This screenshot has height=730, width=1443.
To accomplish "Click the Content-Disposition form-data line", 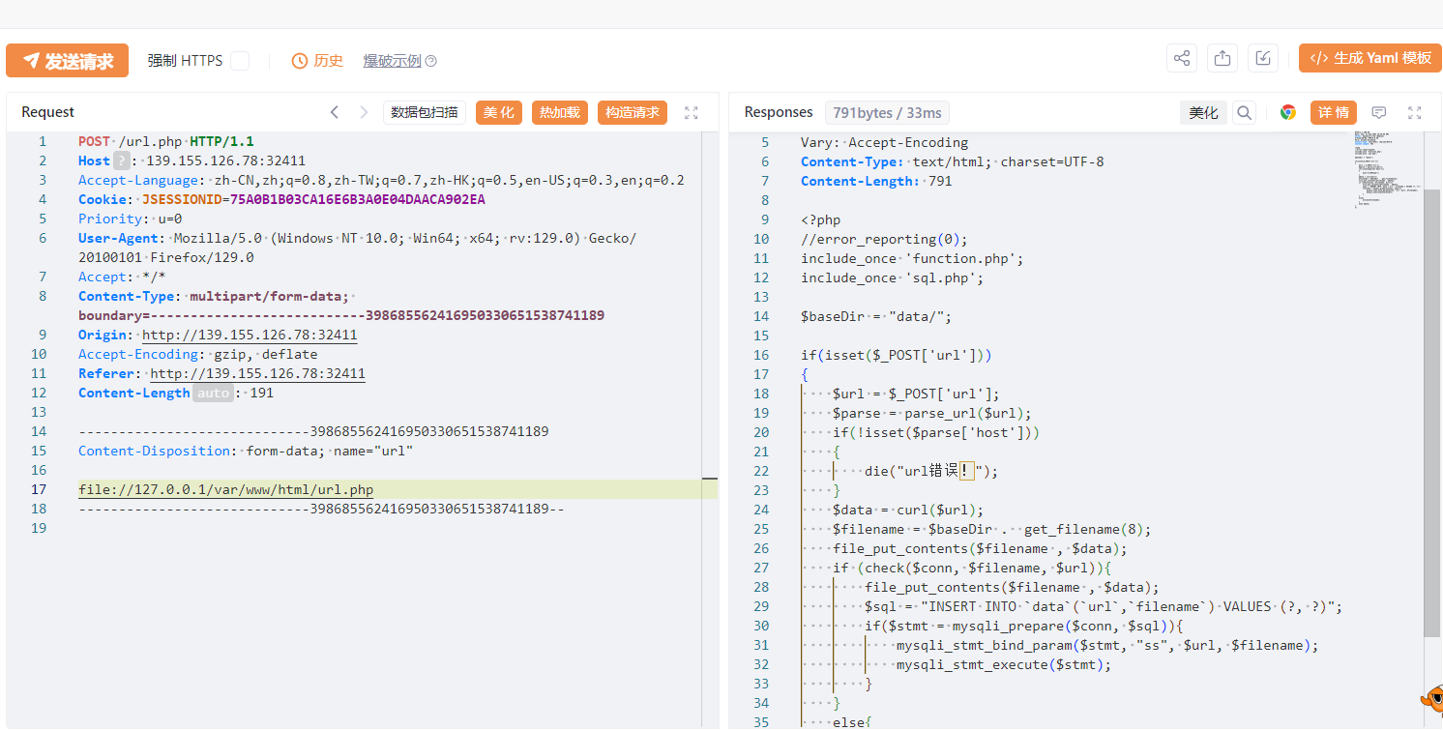I will pos(246,451).
